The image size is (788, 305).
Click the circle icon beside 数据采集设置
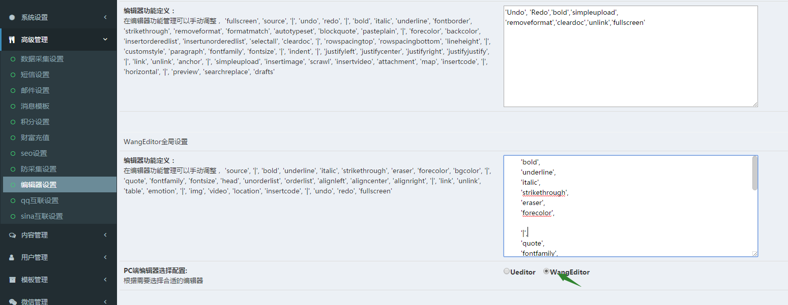click(x=13, y=59)
